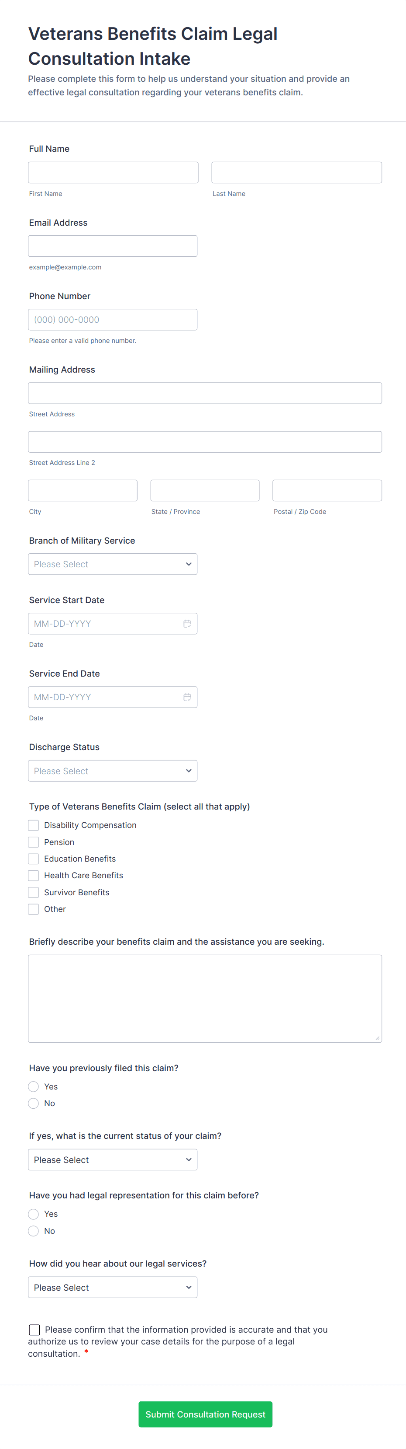Image resolution: width=406 pixels, height=1449 pixels.
Task: Open the Service End Date calendar picker icon
Action: point(187,697)
